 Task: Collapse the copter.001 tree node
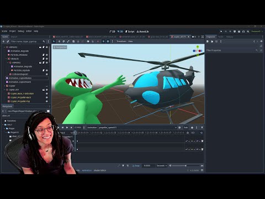(4, 90)
